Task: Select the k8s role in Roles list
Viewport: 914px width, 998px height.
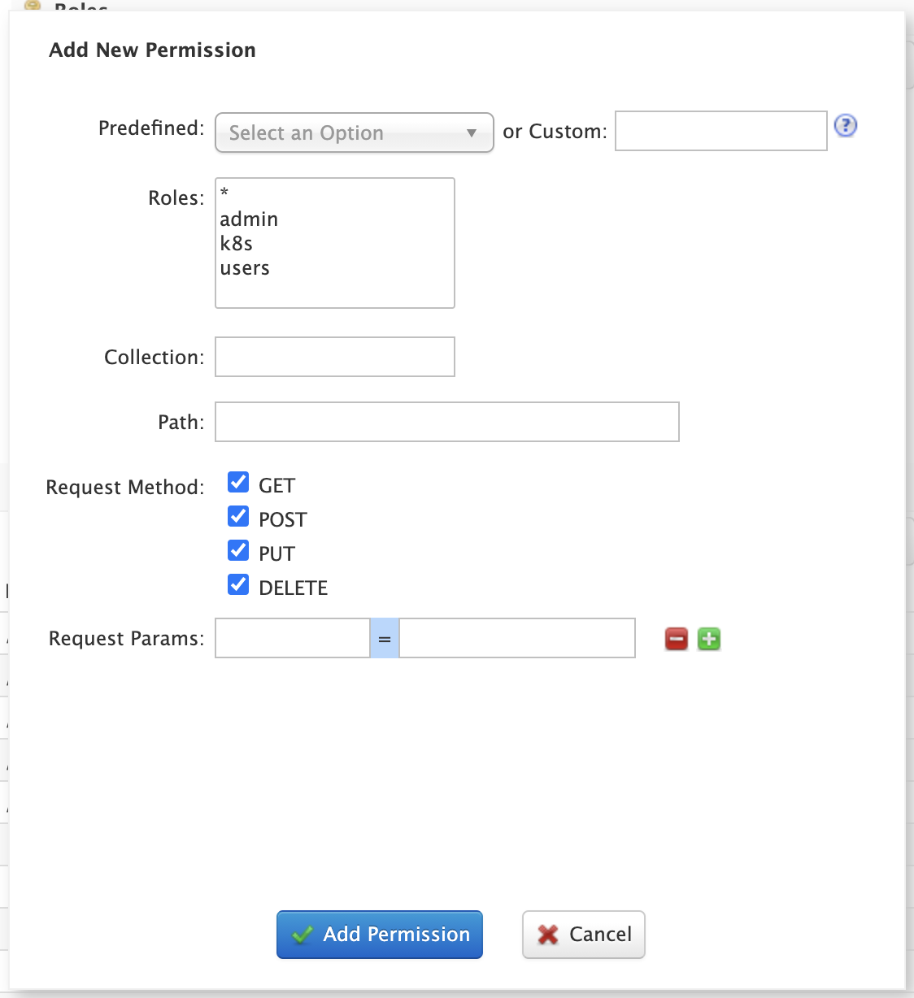Action: click(x=237, y=244)
